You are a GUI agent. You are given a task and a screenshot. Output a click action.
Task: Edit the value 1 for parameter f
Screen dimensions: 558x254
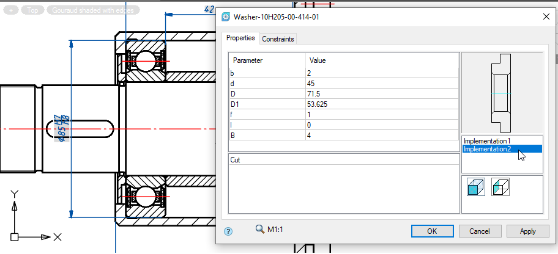pos(382,115)
